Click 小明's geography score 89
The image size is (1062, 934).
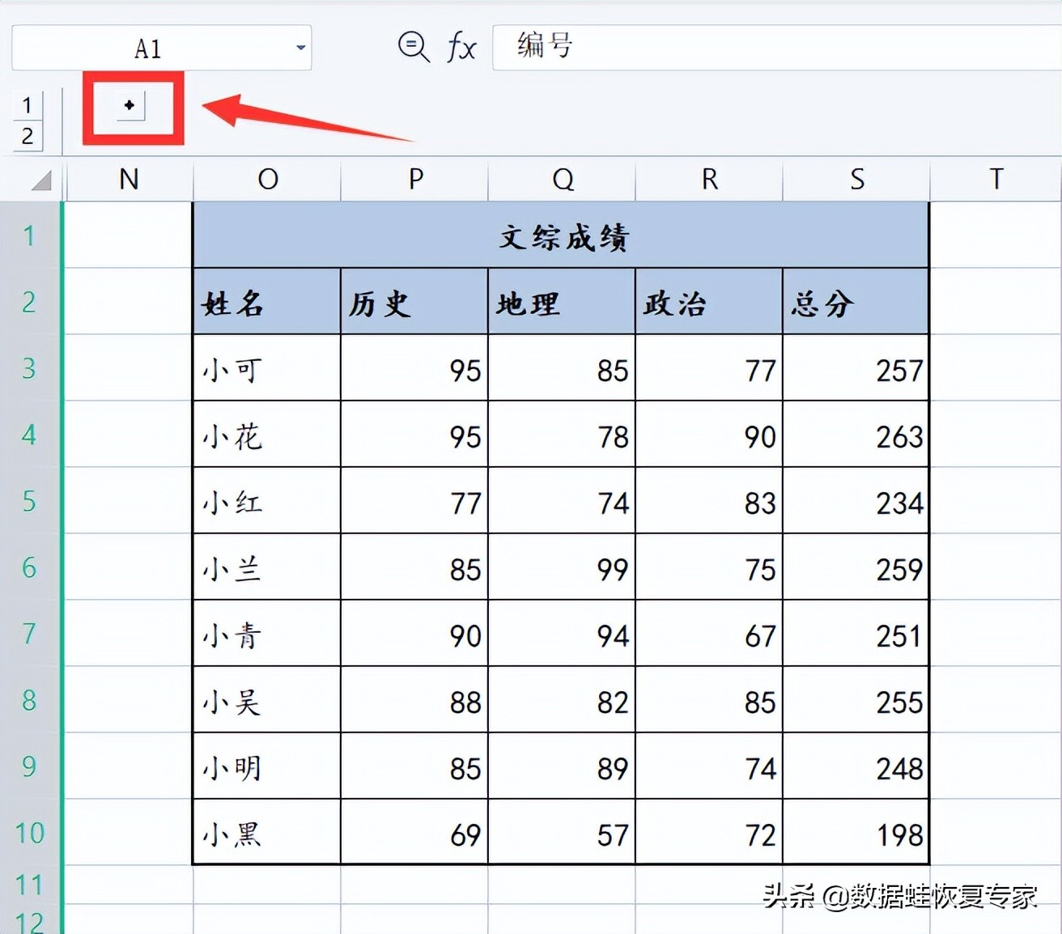click(x=562, y=766)
